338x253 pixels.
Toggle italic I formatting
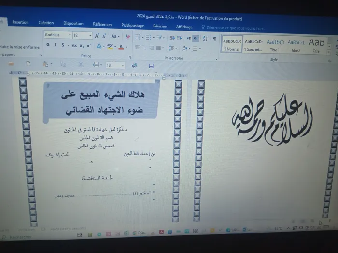pos(55,45)
